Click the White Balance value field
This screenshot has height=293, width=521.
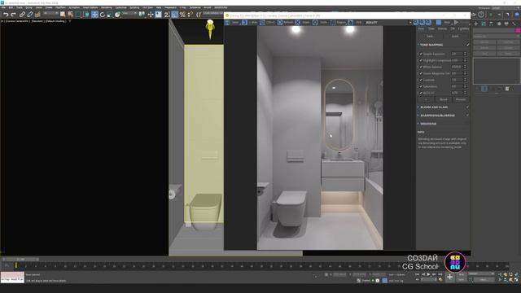point(457,67)
